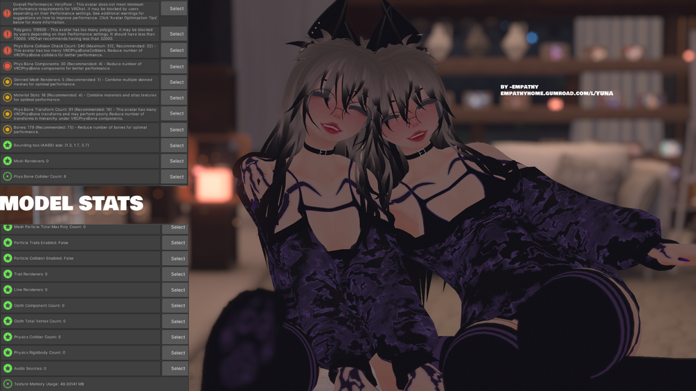Click the 'Mesh Renderers: 0' text
696x391 pixels.
[31, 161]
